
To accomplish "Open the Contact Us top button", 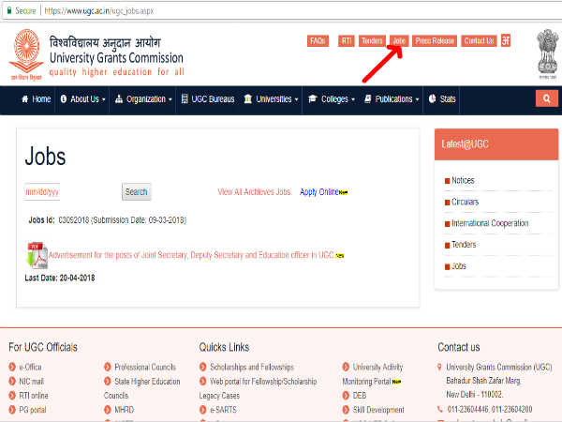I will click(x=479, y=41).
